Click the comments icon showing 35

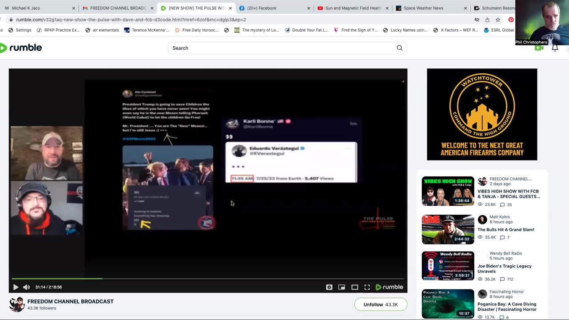502,205
